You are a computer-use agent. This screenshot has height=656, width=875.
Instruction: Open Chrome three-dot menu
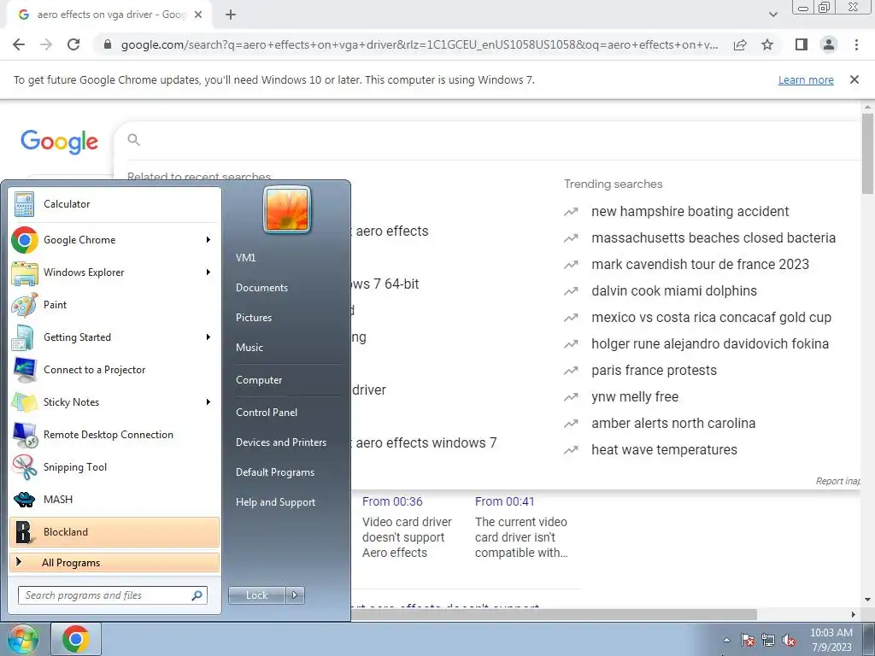[856, 44]
